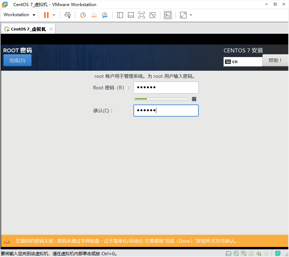Click the CD/DVD drive status icon
The height and width of the screenshot is (257, 289).
click(236, 253)
